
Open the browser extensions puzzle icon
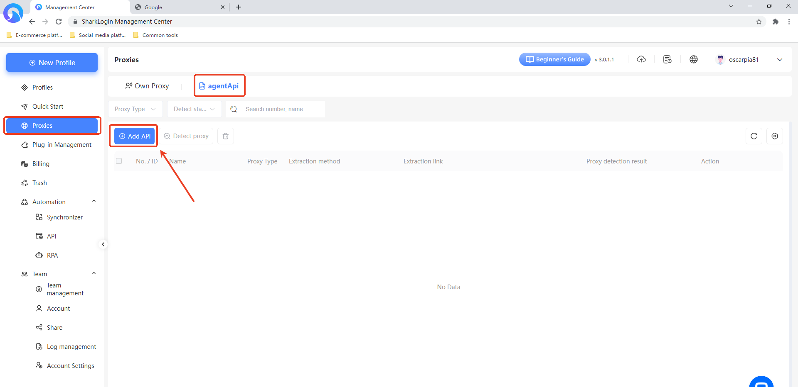tap(775, 22)
